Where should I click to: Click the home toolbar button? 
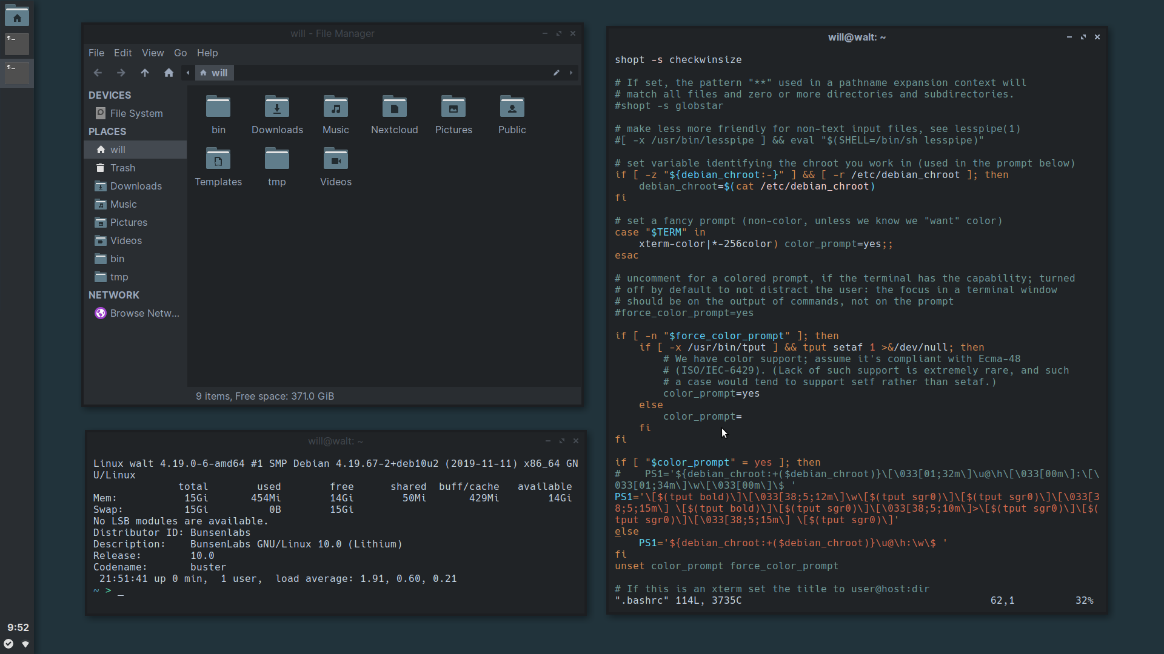(x=169, y=73)
